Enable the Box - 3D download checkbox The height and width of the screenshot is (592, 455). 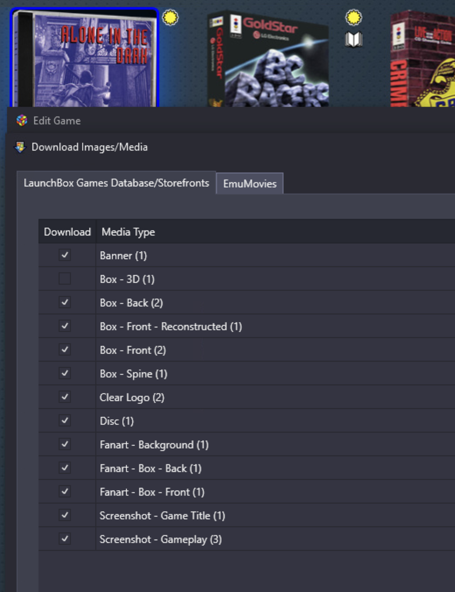point(65,278)
